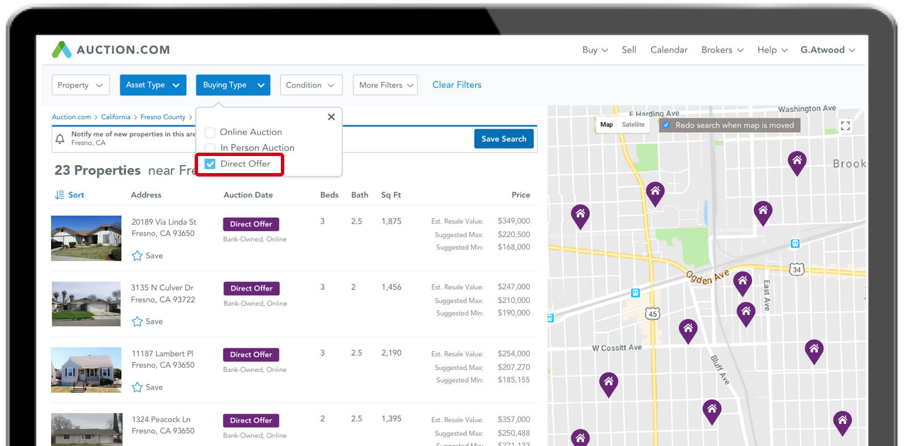Open the Property filter dropdown
The width and height of the screenshot is (908, 446).
coord(80,85)
